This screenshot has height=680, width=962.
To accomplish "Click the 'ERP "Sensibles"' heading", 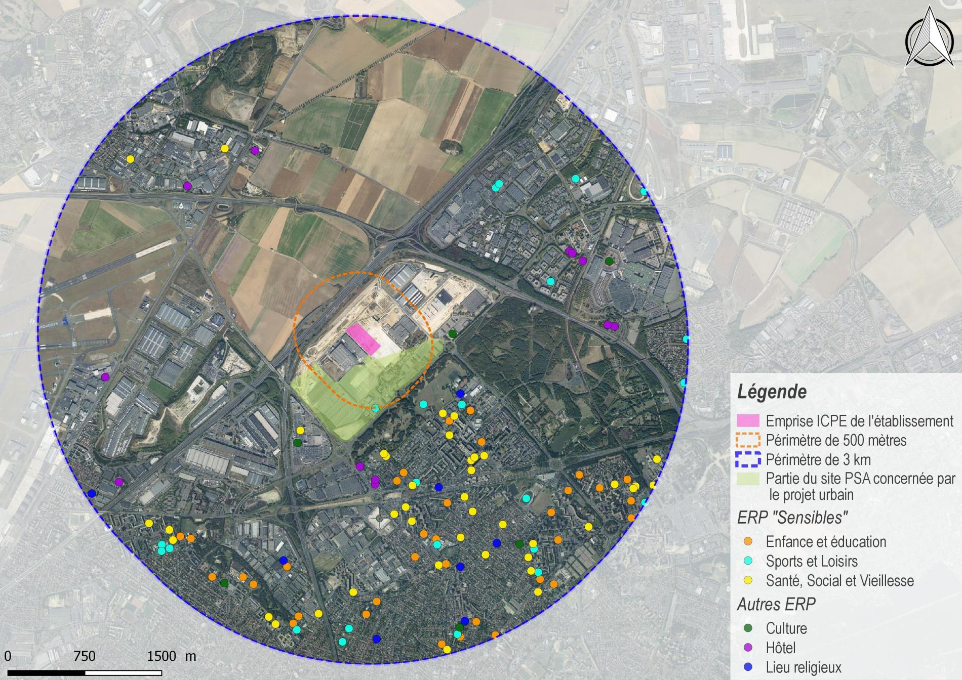I will pyautogui.click(x=793, y=518).
